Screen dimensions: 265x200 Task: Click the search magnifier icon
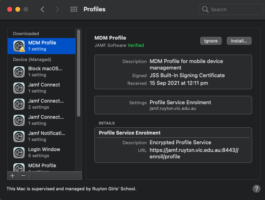(x=205, y=9)
